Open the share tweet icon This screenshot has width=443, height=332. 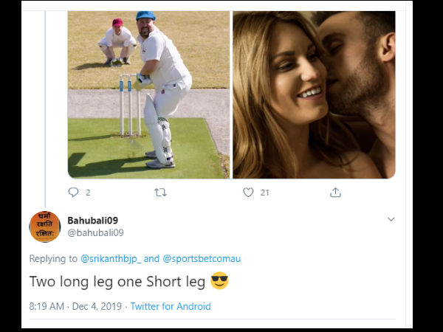click(335, 192)
